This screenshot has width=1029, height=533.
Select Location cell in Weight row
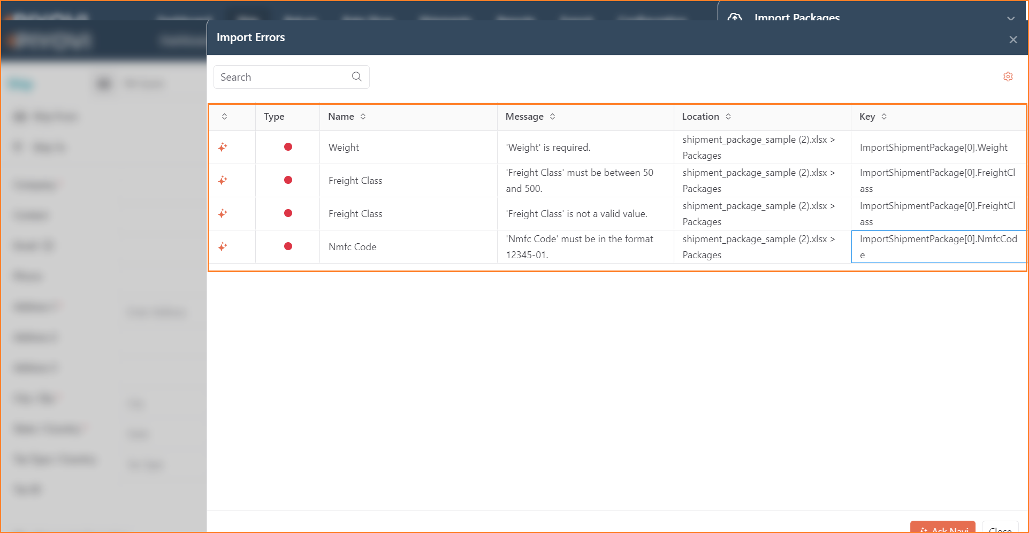(x=763, y=148)
